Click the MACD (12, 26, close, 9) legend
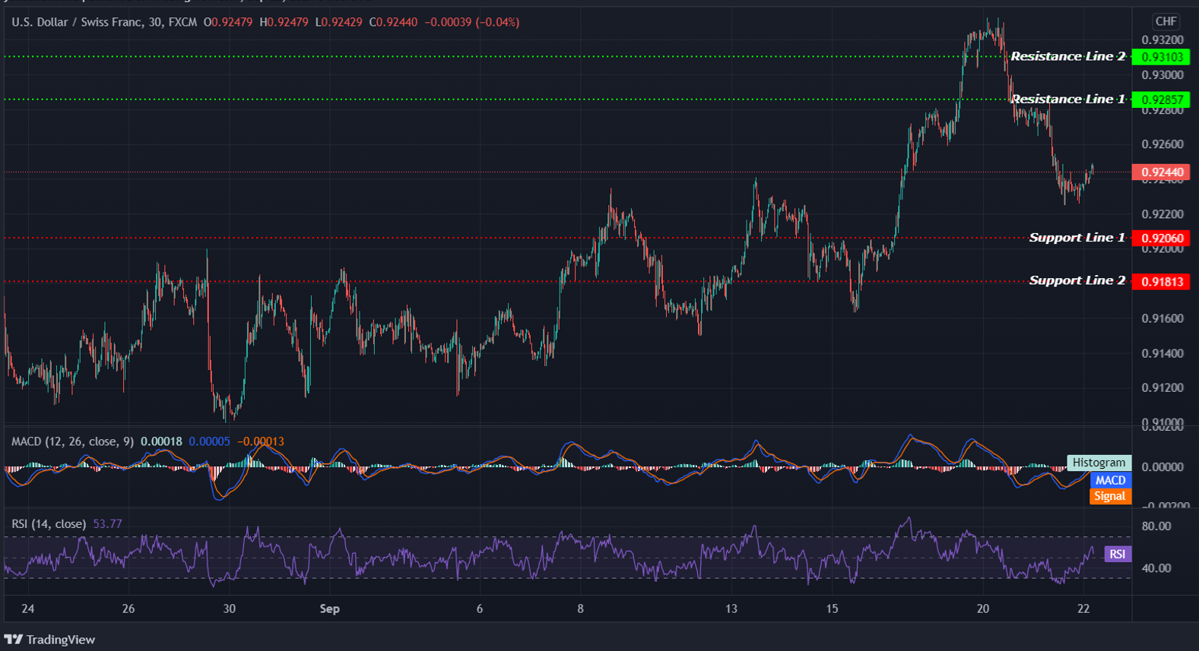This screenshot has width=1199, height=651. pyautogui.click(x=73, y=441)
